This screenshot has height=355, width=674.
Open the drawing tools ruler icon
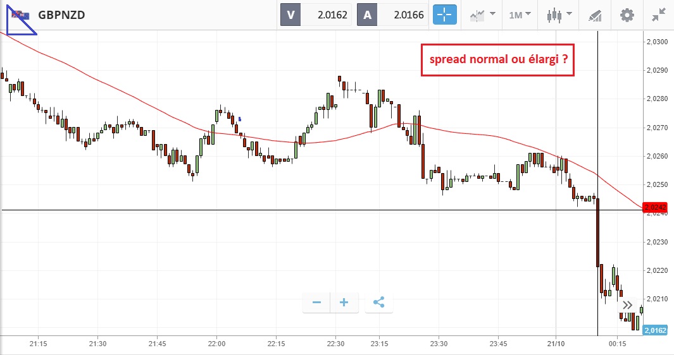(x=595, y=15)
